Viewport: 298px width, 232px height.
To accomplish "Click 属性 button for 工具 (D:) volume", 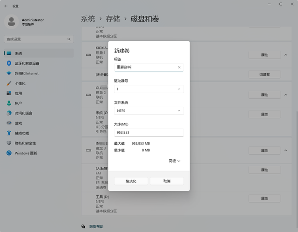I will [264, 198].
